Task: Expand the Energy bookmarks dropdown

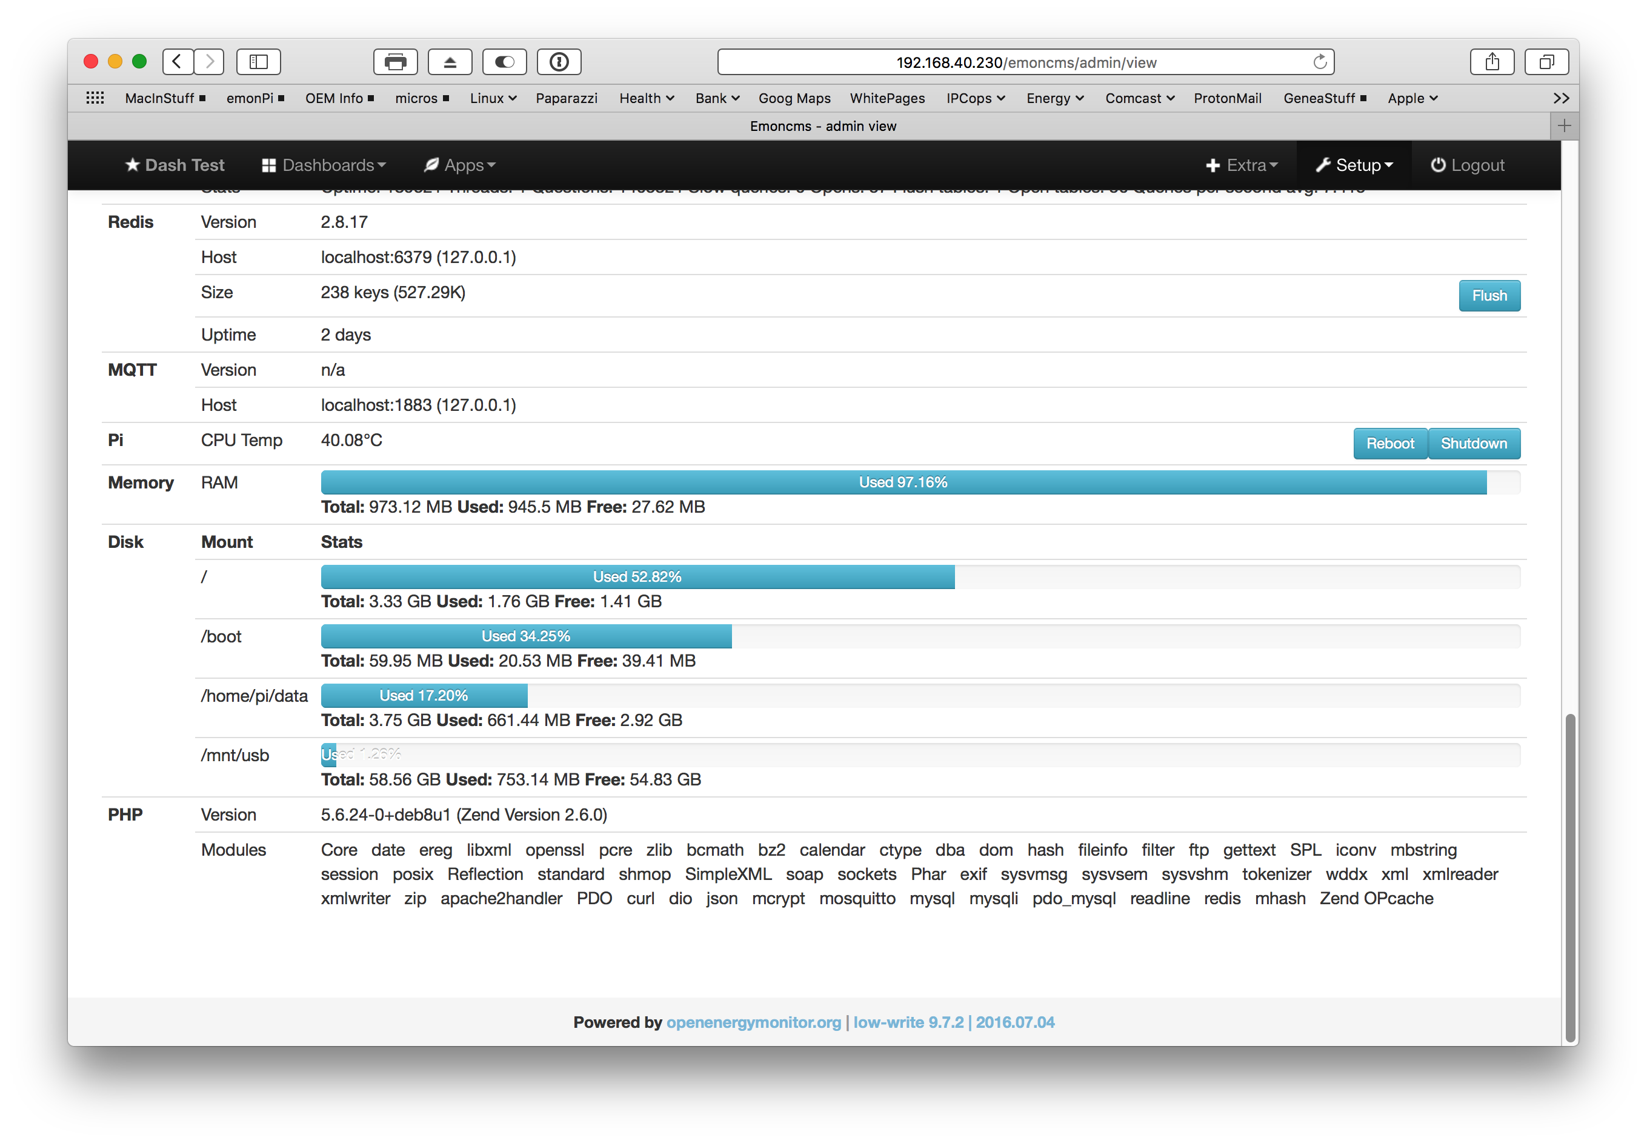Action: [x=1055, y=98]
